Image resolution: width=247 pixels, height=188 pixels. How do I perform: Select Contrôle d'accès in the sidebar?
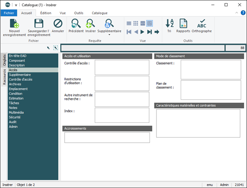[x=21, y=80]
